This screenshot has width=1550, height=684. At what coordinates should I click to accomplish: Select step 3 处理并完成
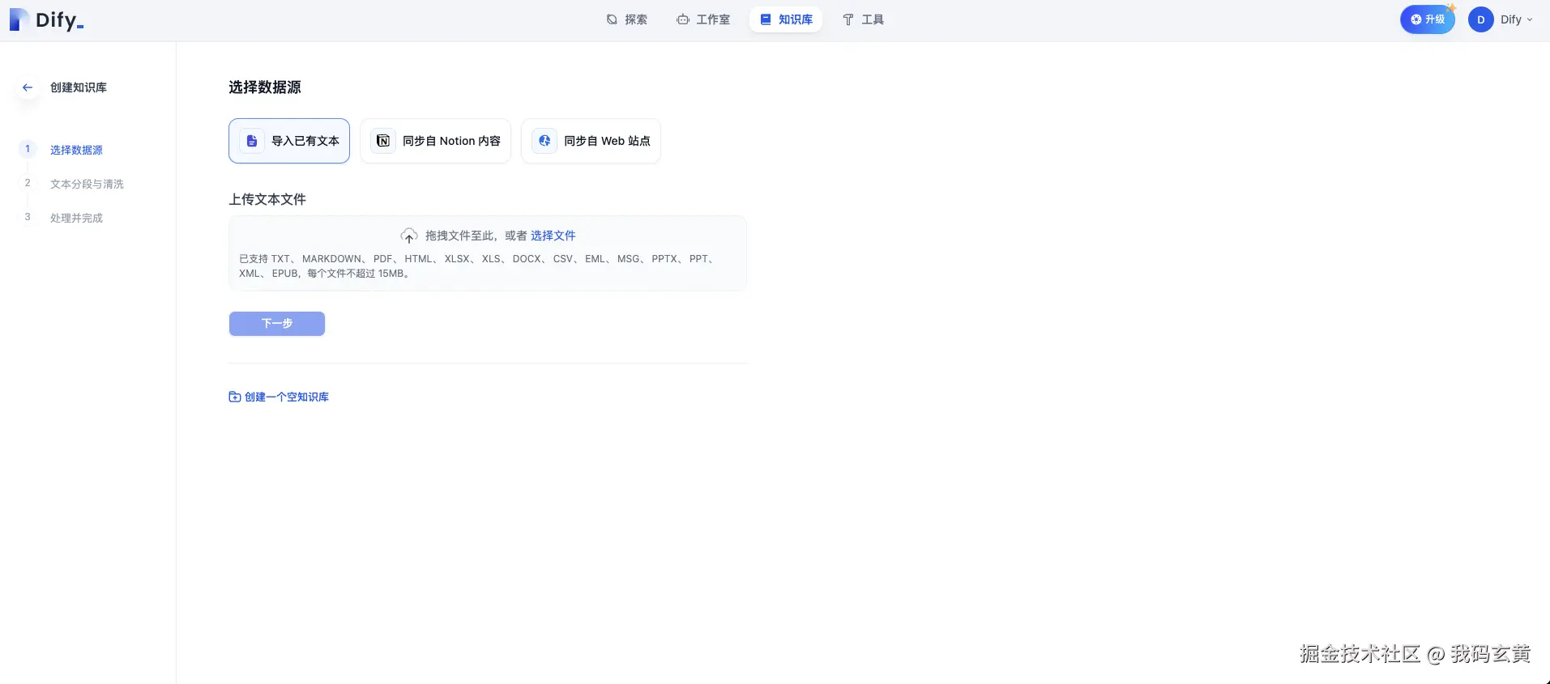point(76,218)
